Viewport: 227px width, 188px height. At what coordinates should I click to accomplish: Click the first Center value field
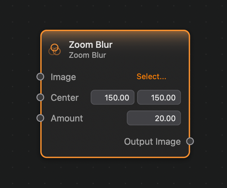click(x=113, y=97)
